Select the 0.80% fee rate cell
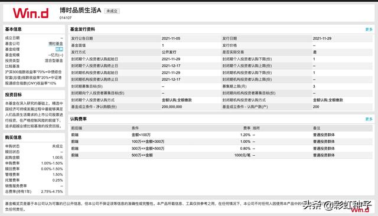This screenshot has width=378, height=216. coord(246,149)
